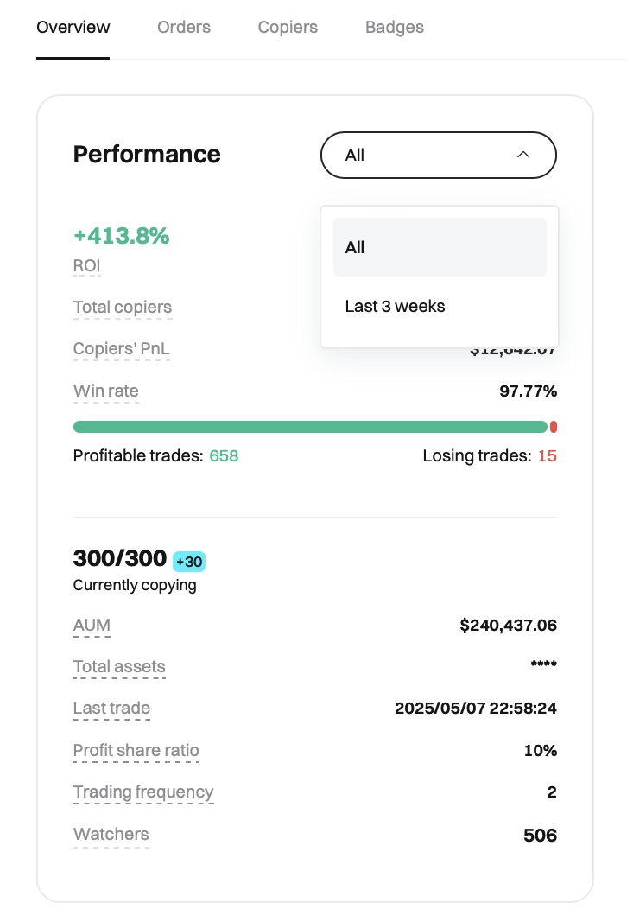Click the AUM label tooltip
The height and width of the screenshot is (922, 627).
92,625
